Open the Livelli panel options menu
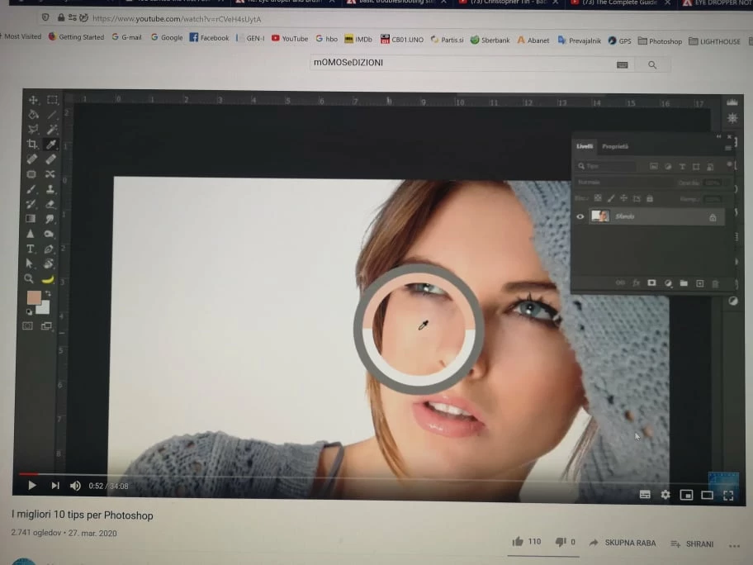This screenshot has width=753, height=565. 728,148
